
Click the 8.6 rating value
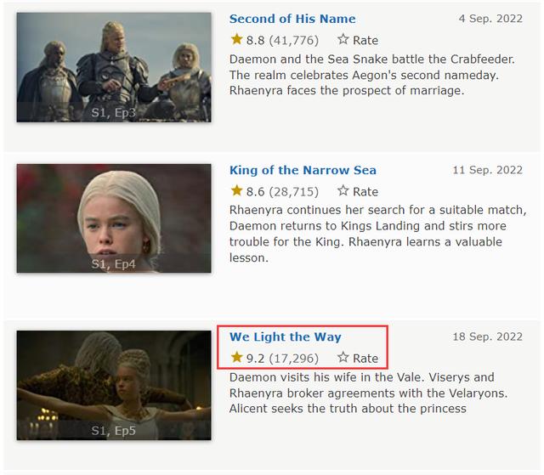point(255,192)
